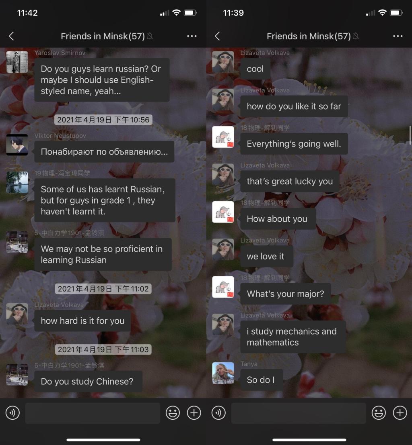Tap back arrow in left chat screen
The height and width of the screenshot is (445, 412).
pos(11,36)
